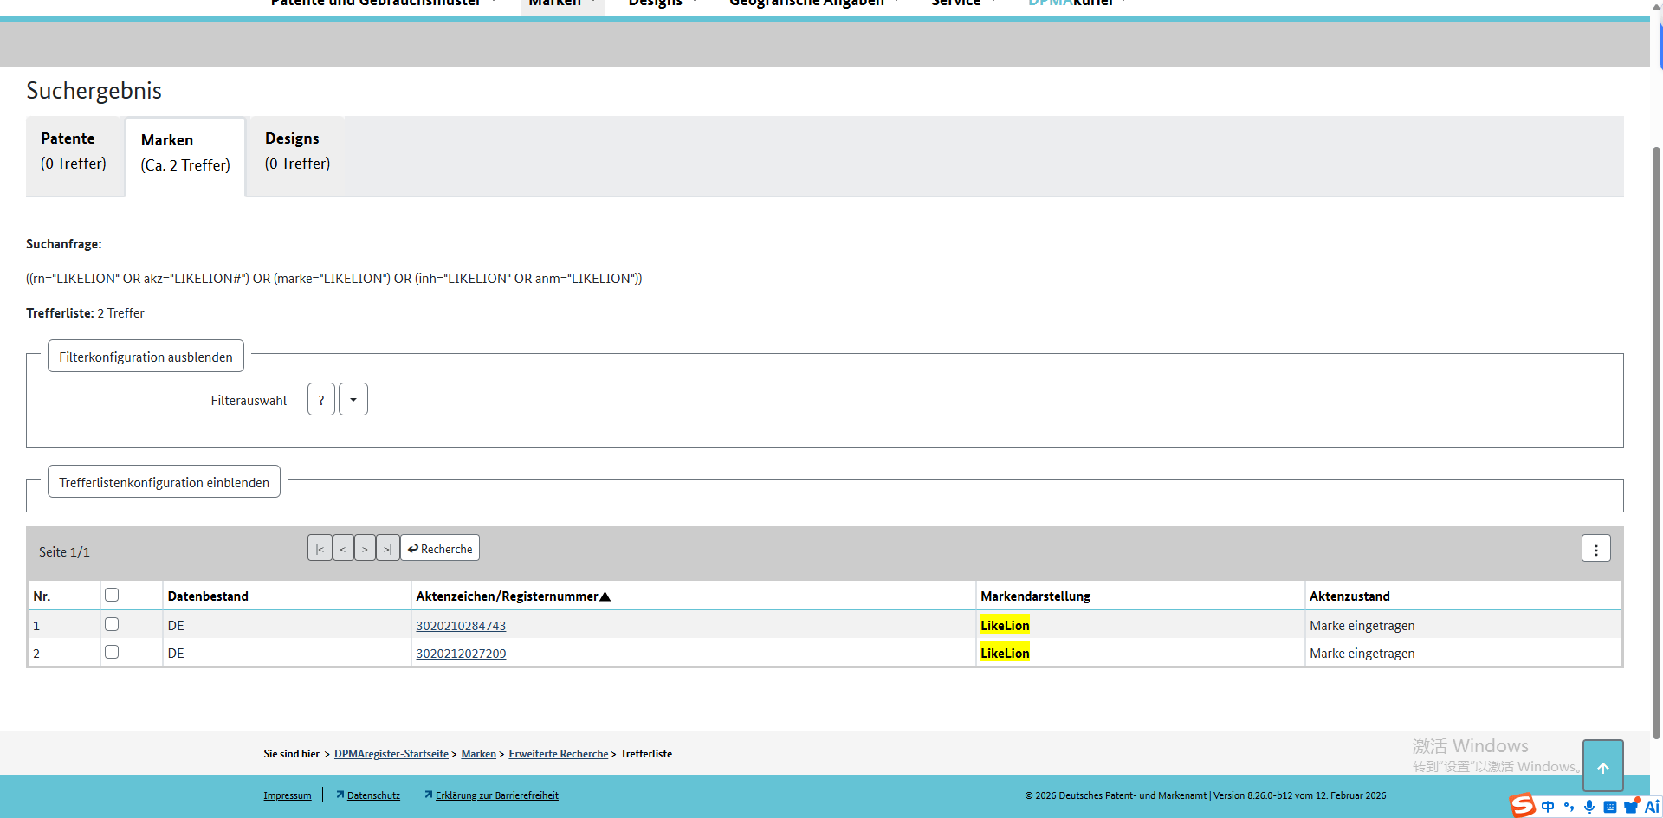The height and width of the screenshot is (818, 1663).
Task: Switch to the Designs results tab
Action: click(297, 151)
